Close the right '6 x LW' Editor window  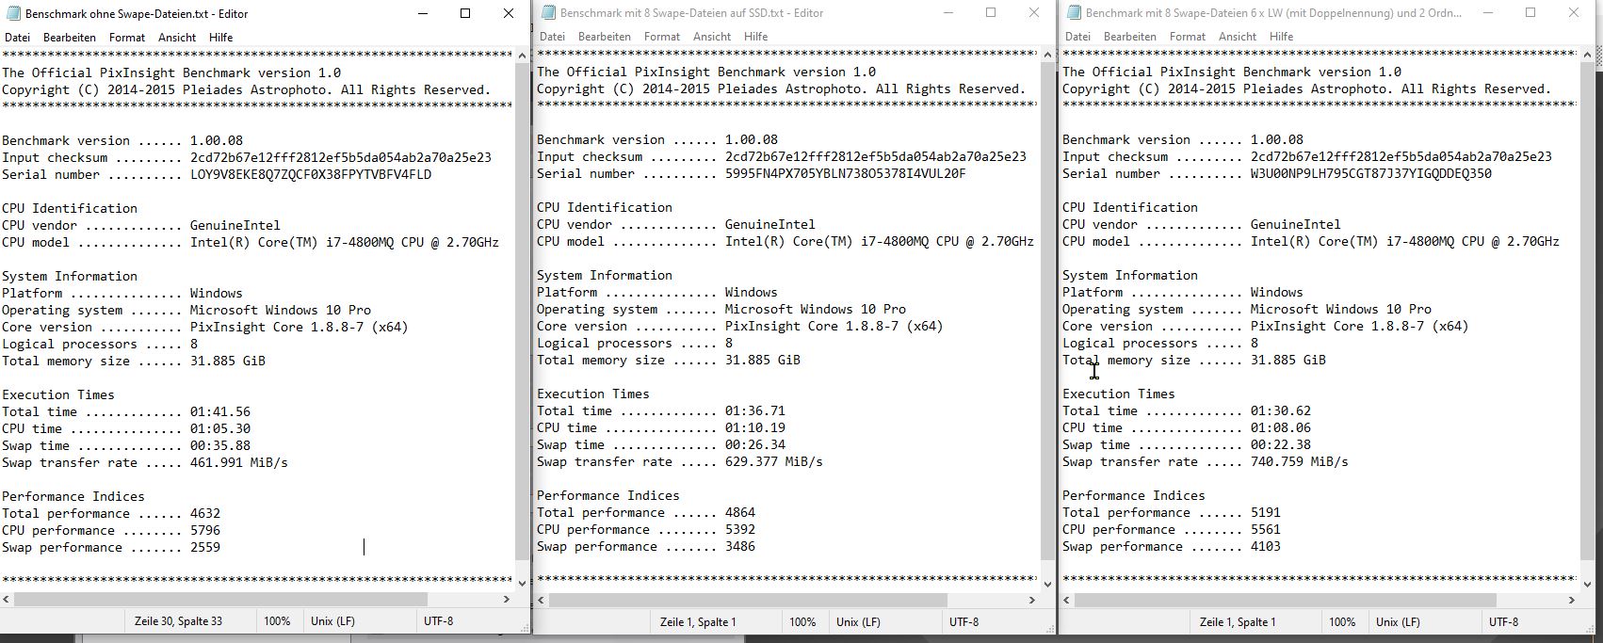[x=1574, y=12]
